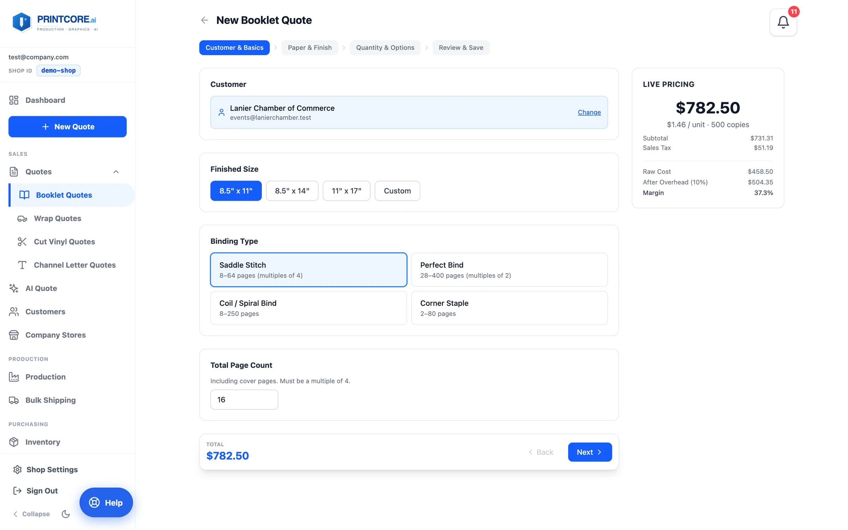
Task: Select the Custom finished size option
Action: coord(397,191)
